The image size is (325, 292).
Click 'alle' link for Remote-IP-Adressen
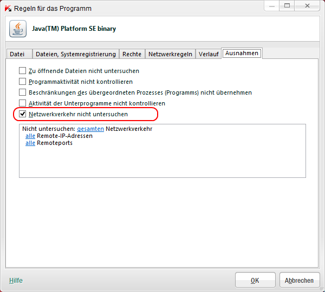point(30,136)
